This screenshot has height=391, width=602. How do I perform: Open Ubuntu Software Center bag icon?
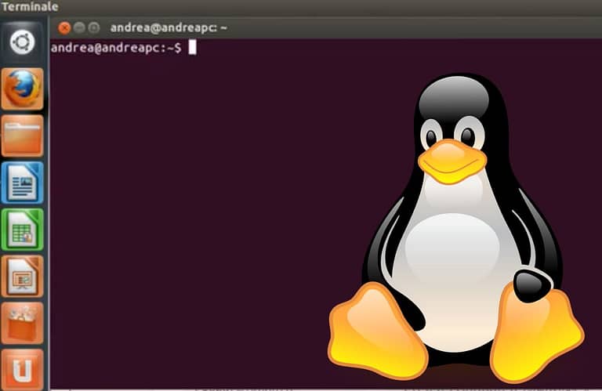click(22, 323)
